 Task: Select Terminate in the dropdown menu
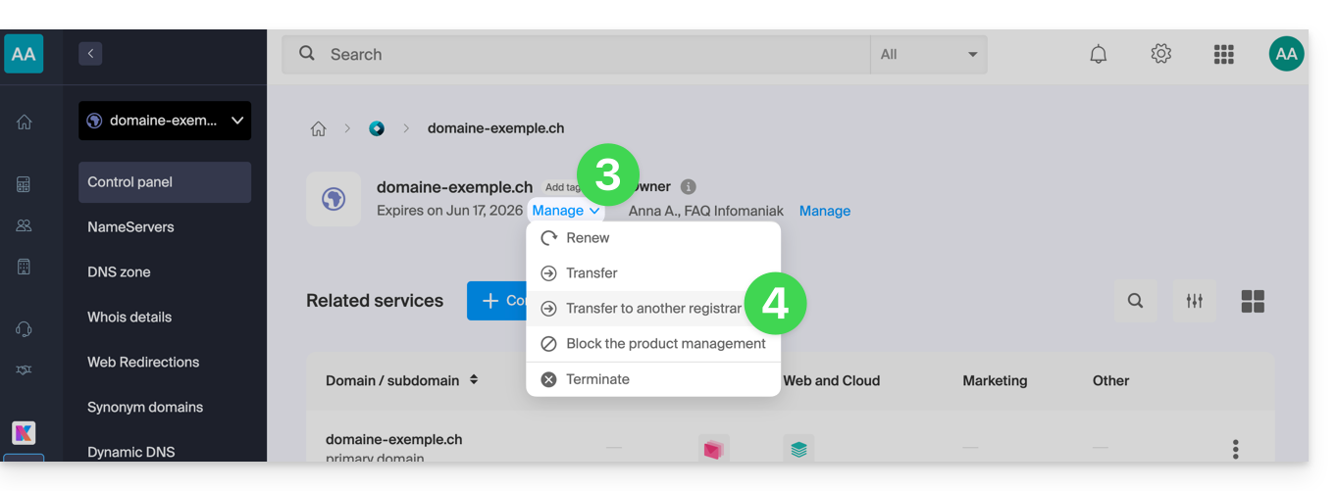[597, 379]
